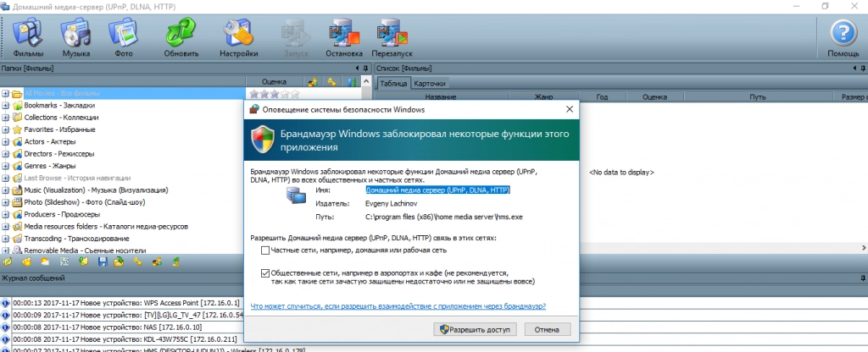Expand the Transcoding - Транскодирование tree node
Viewport: 868px width, 352px height.
[5, 239]
